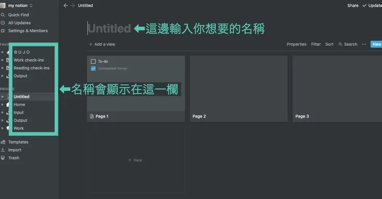Open the Work check-ins page

tap(28, 60)
